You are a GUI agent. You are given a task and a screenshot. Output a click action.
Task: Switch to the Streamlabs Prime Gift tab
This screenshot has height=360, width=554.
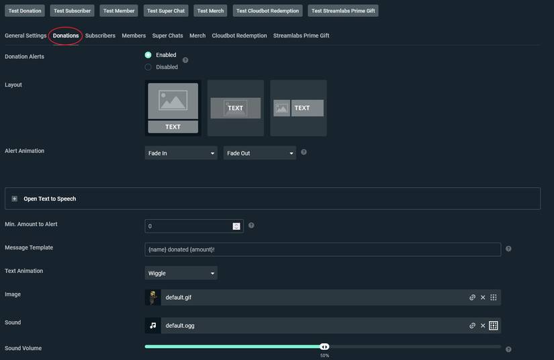click(301, 36)
